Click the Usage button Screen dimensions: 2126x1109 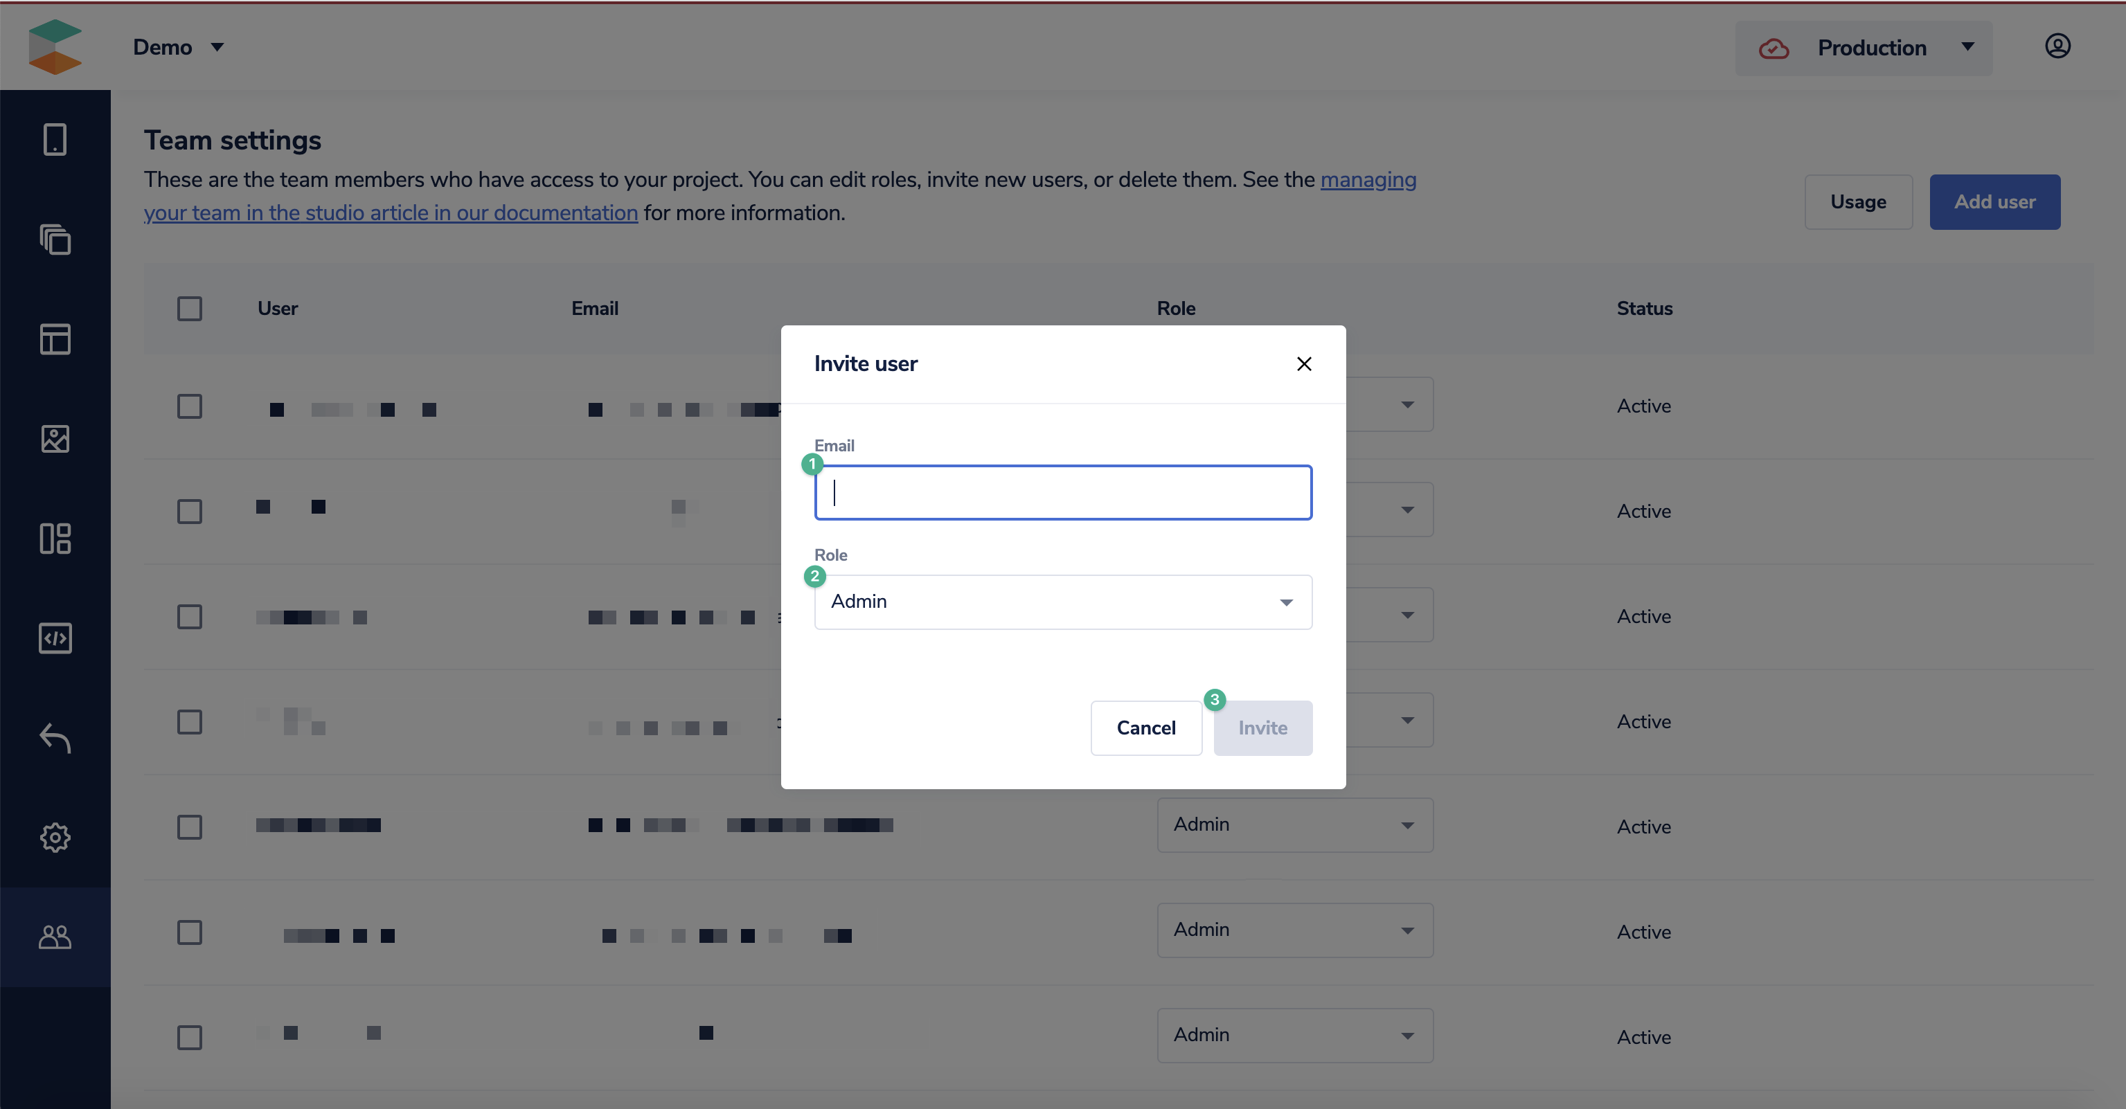pos(1857,202)
